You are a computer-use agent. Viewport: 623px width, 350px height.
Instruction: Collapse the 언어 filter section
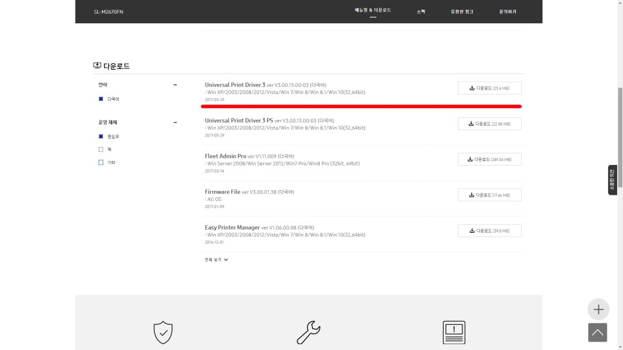coord(175,84)
